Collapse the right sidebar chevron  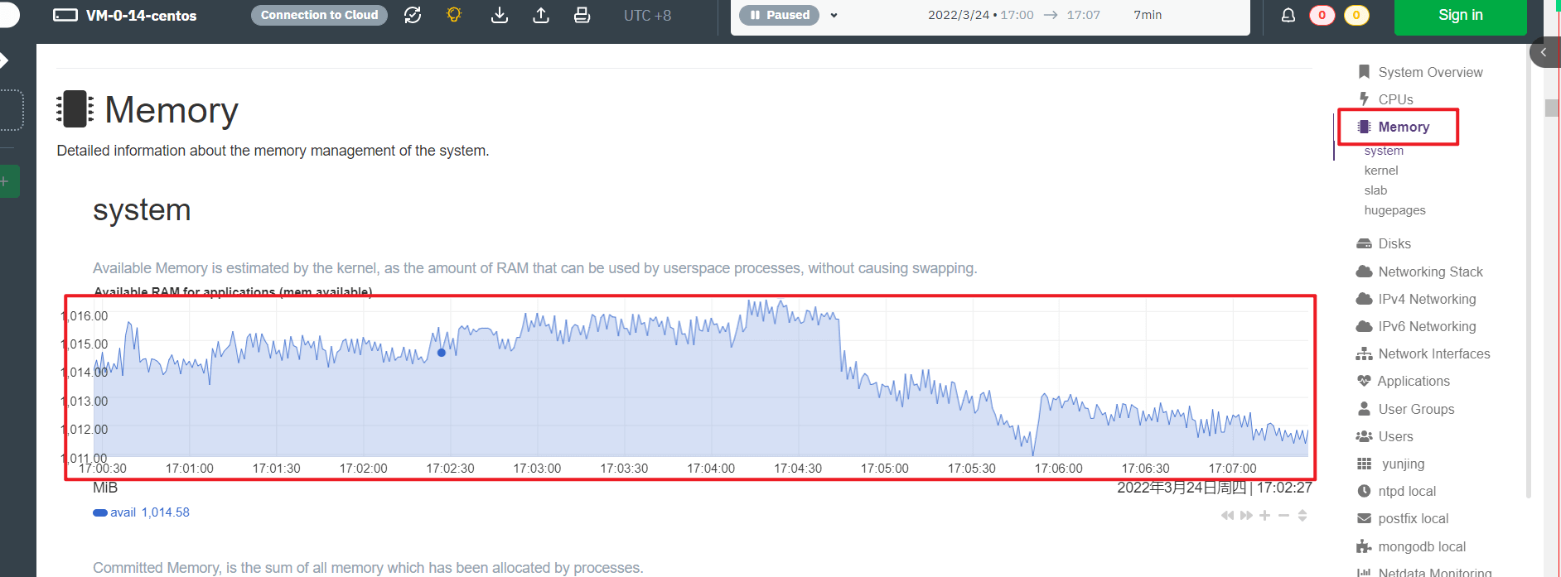click(x=1544, y=52)
